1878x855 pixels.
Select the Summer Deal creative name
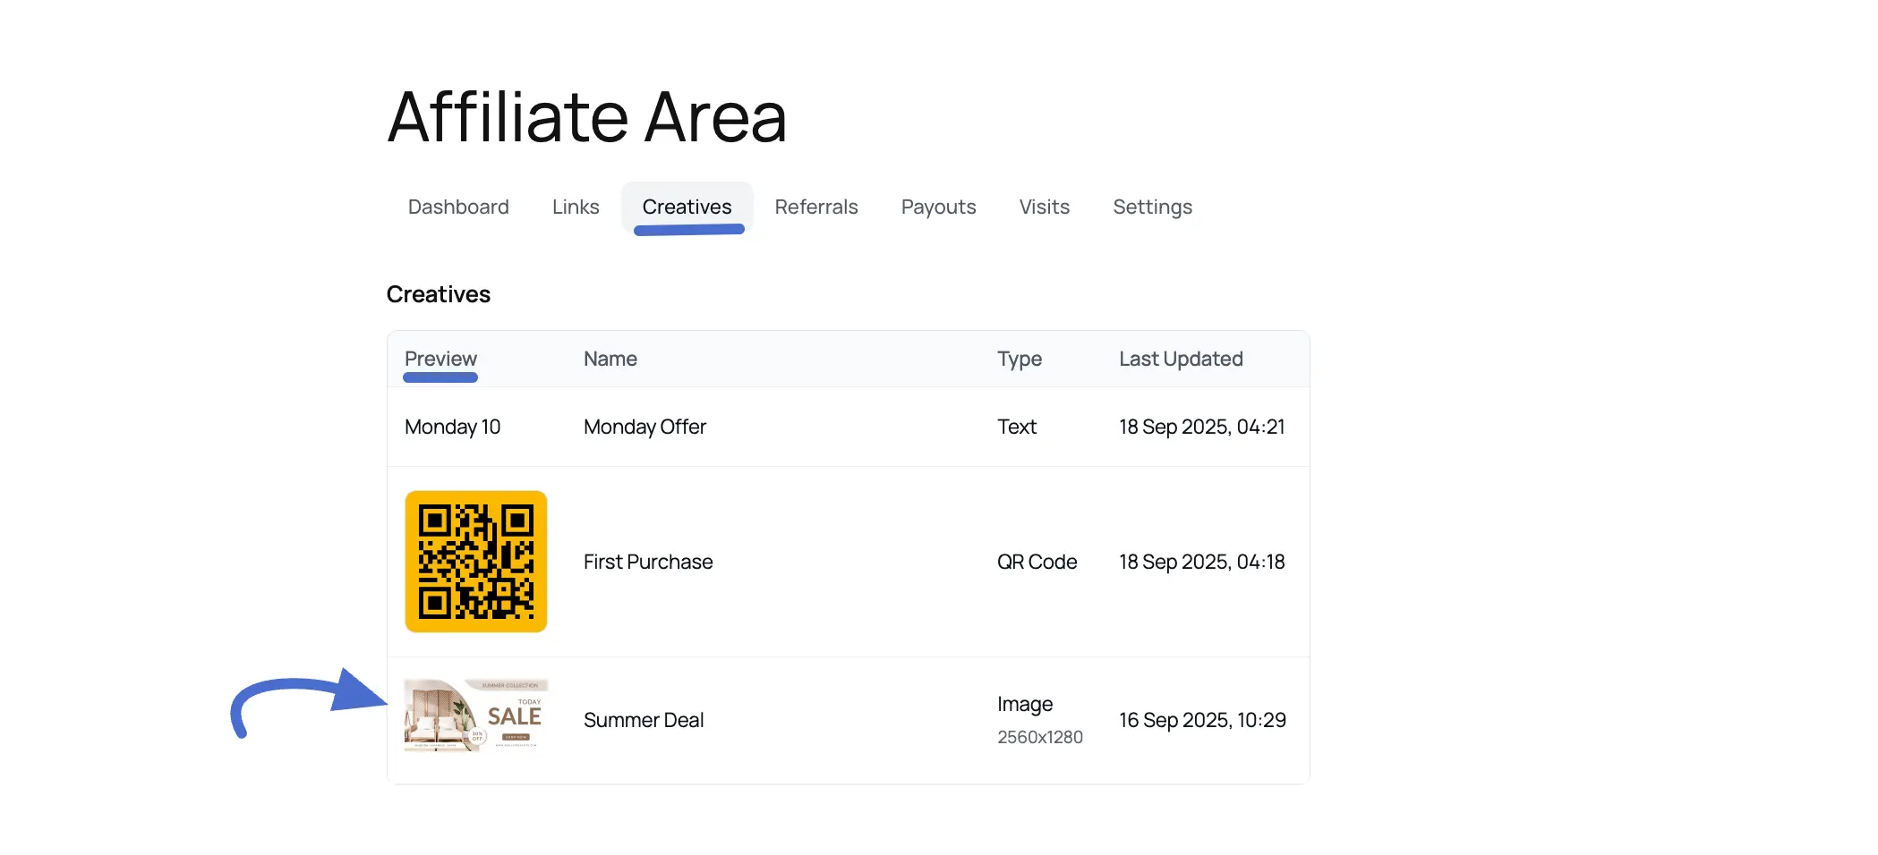click(x=643, y=721)
